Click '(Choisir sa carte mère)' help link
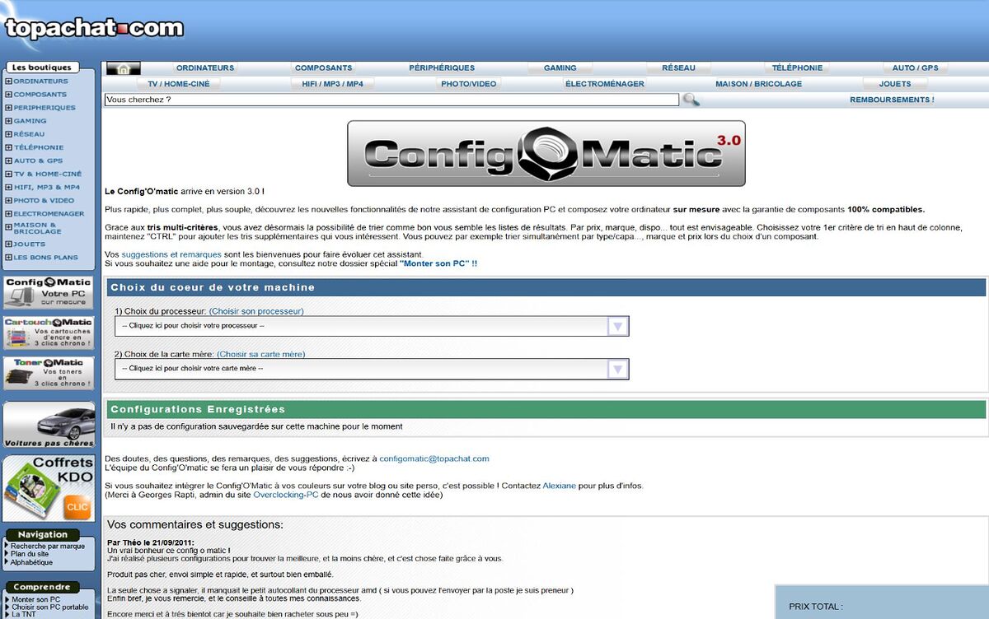The image size is (989, 619). pyautogui.click(x=261, y=354)
